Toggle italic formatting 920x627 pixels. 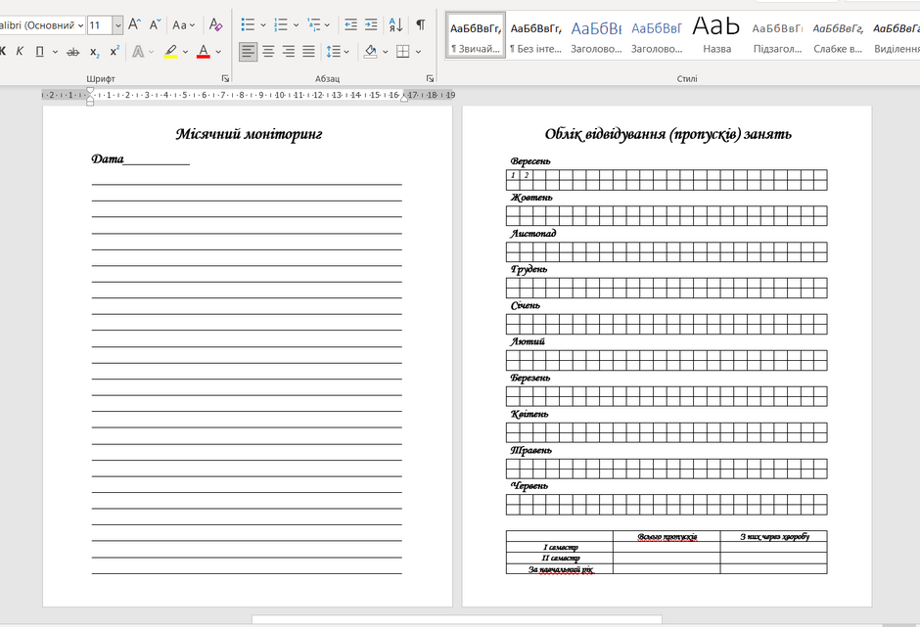20,52
